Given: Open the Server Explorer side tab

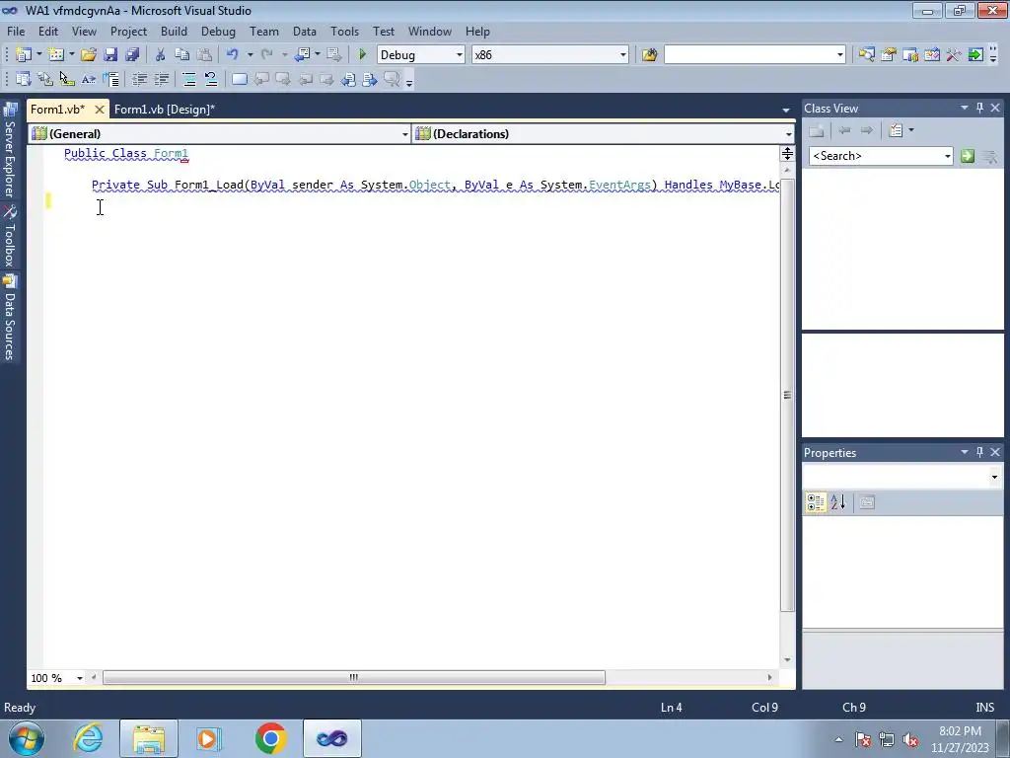Looking at the screenshot, I should coord(10,152).
